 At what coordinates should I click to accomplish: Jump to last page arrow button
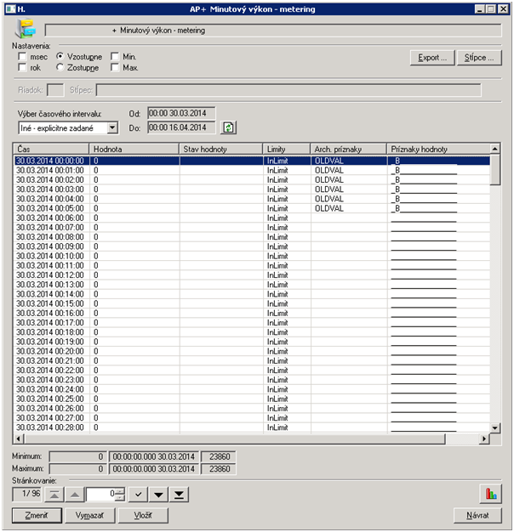(x=179, y=494)
